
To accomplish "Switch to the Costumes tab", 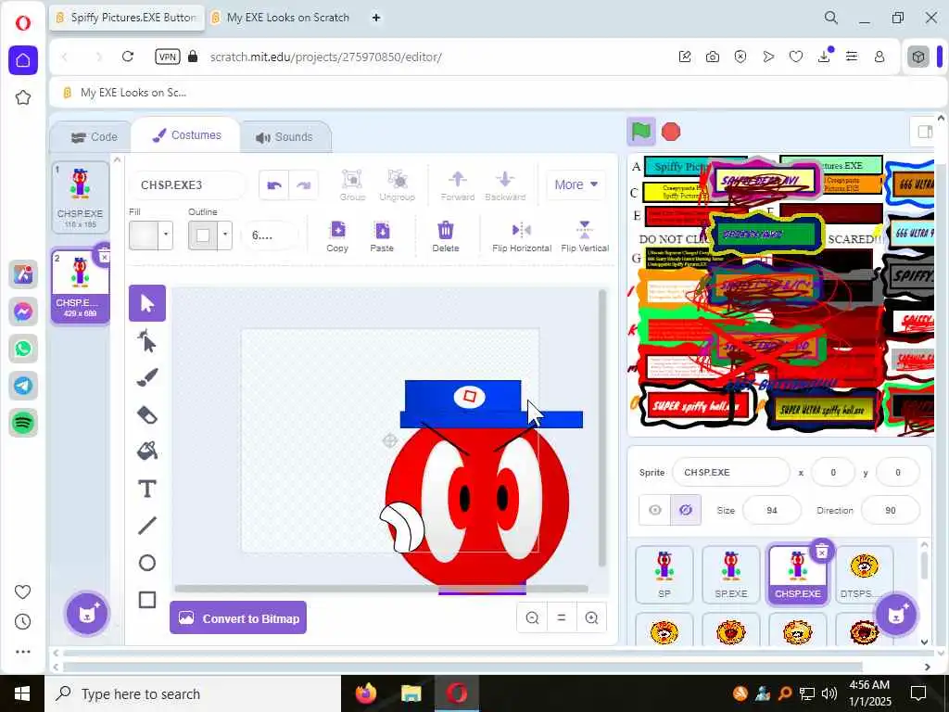I will [x=186, y=135].
